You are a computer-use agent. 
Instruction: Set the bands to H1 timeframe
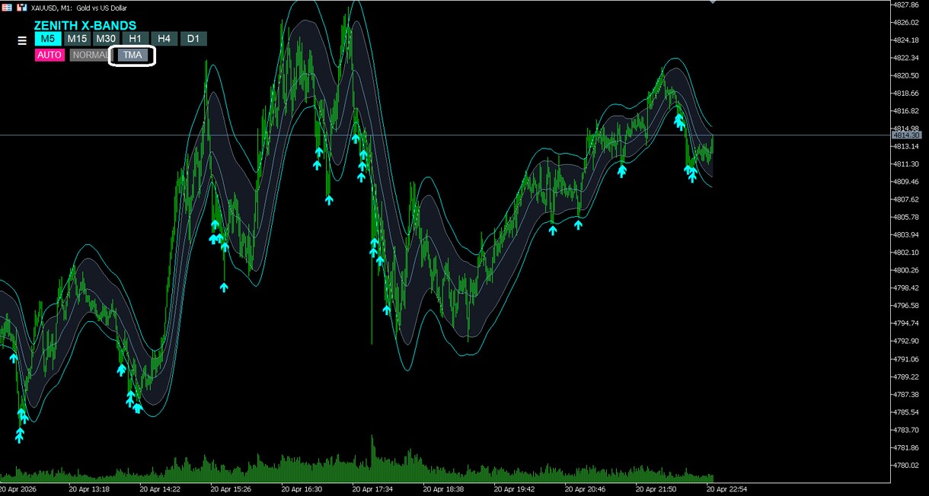135,39
